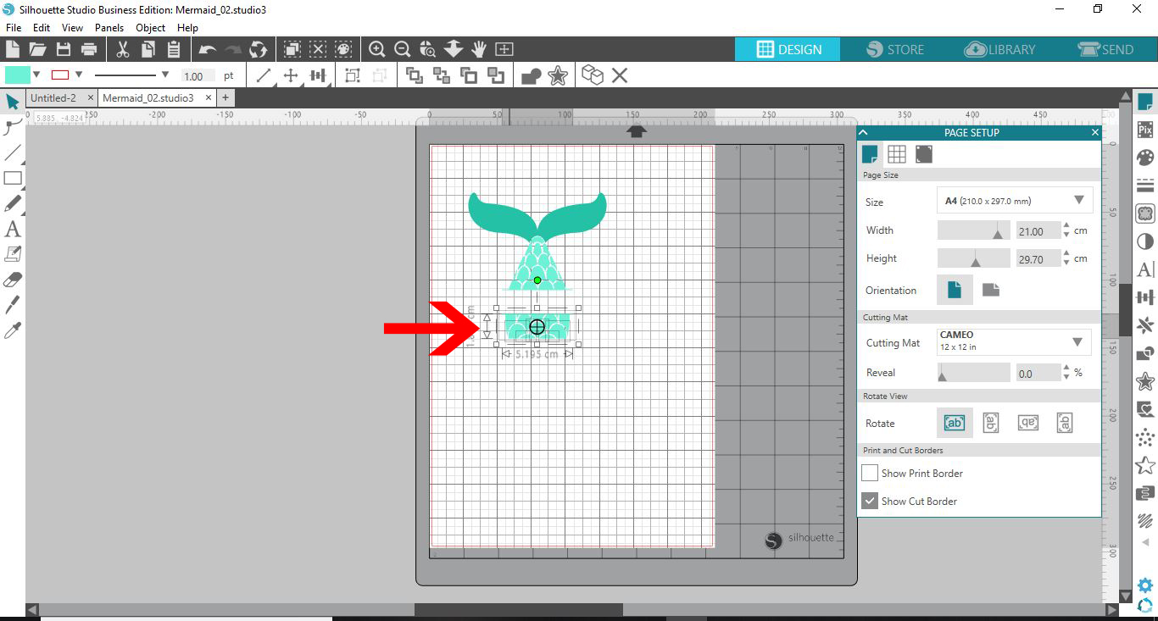This screenshot has height=621, width=1158.
Task: Open the Pix panel from right sidebar
Action: pos(1145,130)
